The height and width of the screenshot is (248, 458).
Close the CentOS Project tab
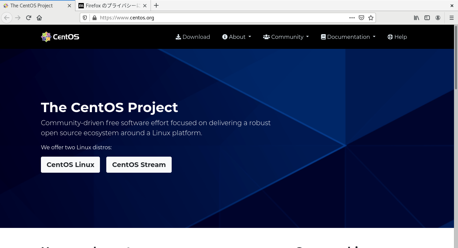point(69,6)
